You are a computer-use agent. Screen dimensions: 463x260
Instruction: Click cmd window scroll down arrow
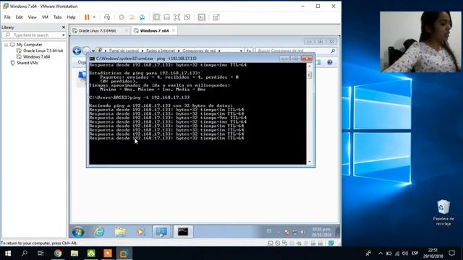[x=310, y=162]
